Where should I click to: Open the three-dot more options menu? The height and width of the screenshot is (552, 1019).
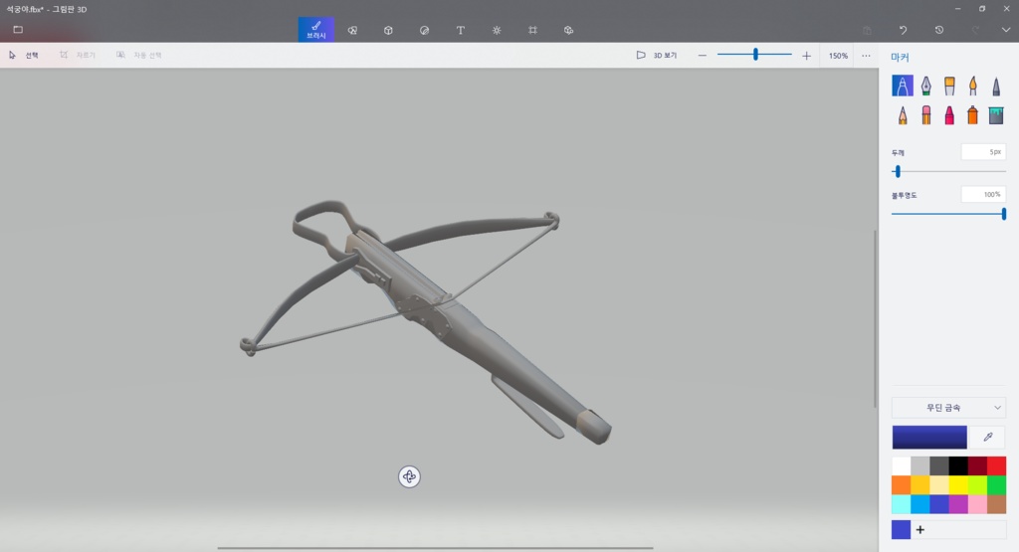(x=867, y=56)
